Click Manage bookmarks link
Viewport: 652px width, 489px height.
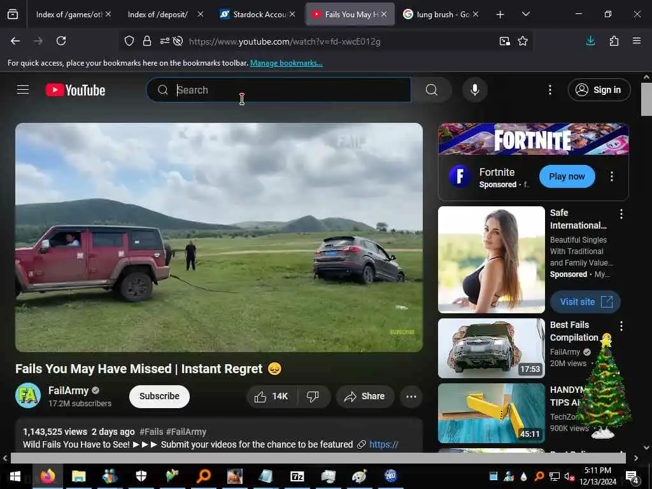[286, 63]
